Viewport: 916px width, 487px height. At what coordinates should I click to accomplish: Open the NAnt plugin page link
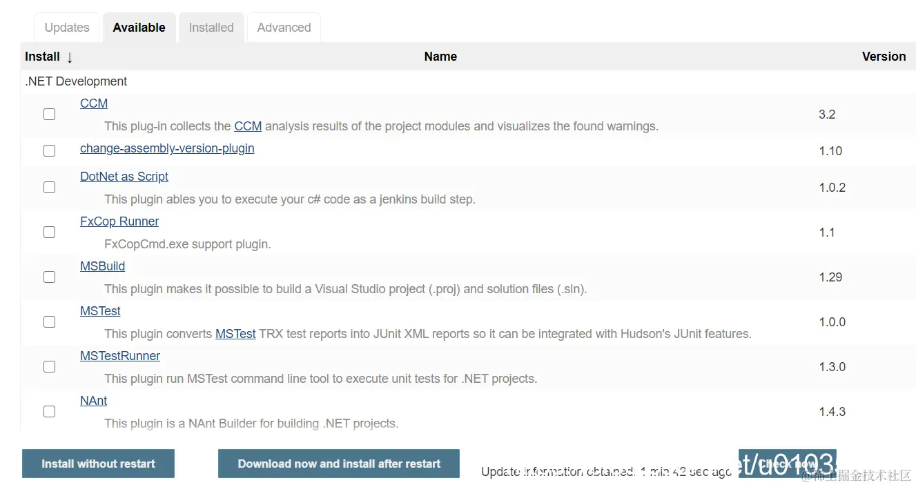click(93, 401)
